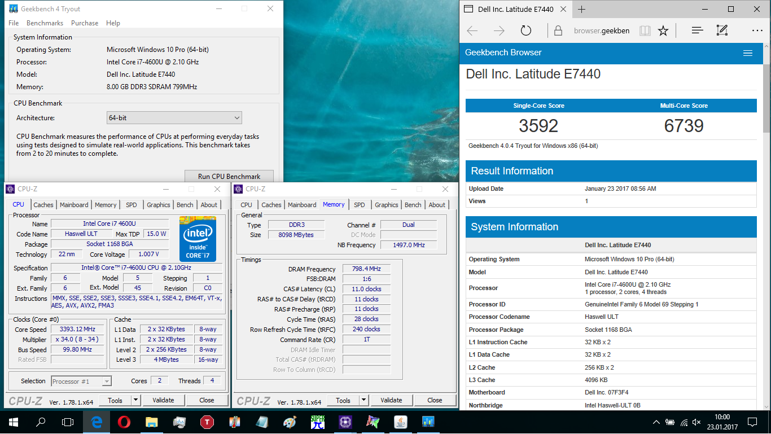Open the taskbar clock showing 10:00
Viewport: 771px width, 434px height.
(x=722, y=422)
